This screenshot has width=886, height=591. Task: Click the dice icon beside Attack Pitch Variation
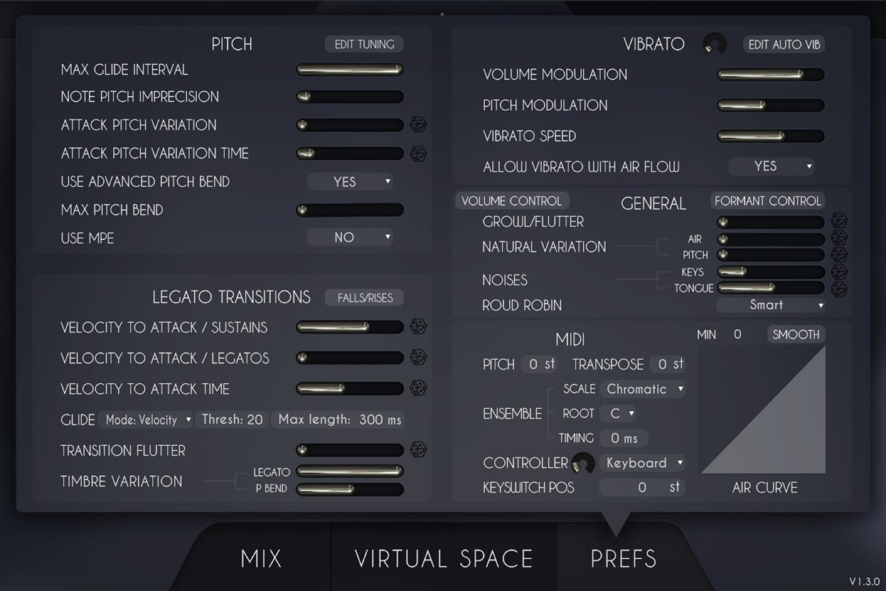click(418, 125)
